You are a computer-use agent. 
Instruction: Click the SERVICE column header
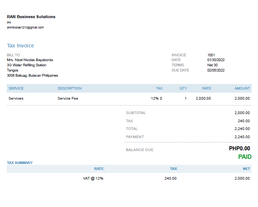16,89
